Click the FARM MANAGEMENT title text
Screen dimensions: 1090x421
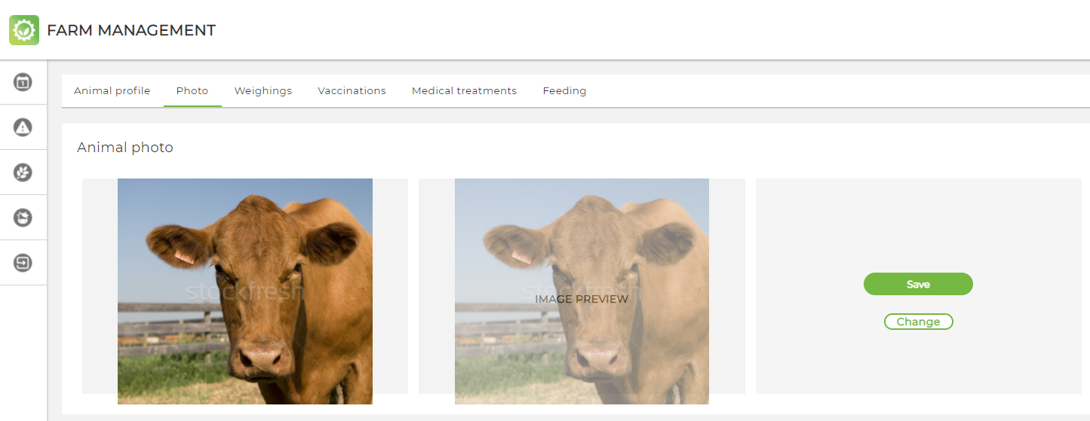tap(131, 30)
